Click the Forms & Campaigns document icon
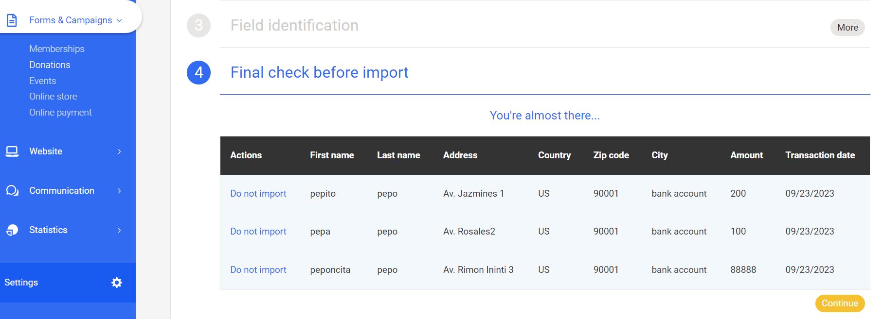883x319 pixels. point(12,20)
